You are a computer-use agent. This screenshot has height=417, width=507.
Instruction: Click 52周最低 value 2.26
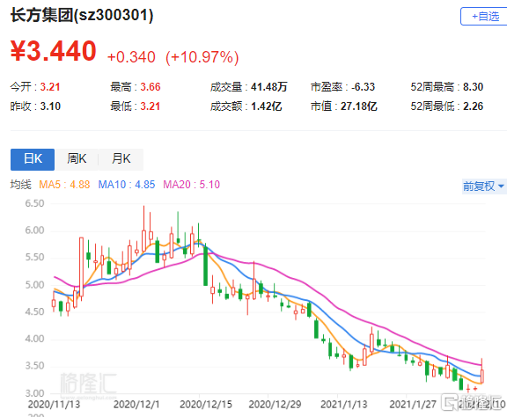point(473,106)
